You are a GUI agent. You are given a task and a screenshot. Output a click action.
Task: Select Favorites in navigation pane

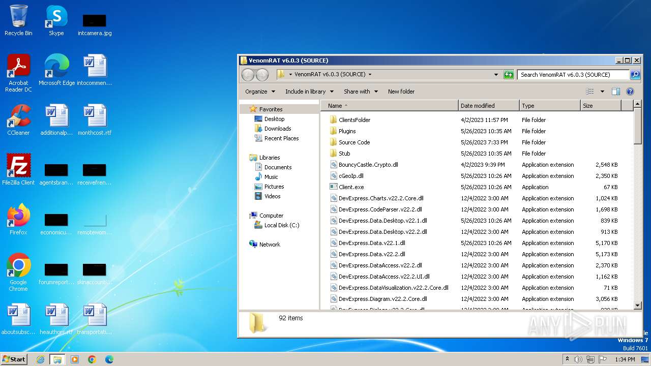[265, 109]
